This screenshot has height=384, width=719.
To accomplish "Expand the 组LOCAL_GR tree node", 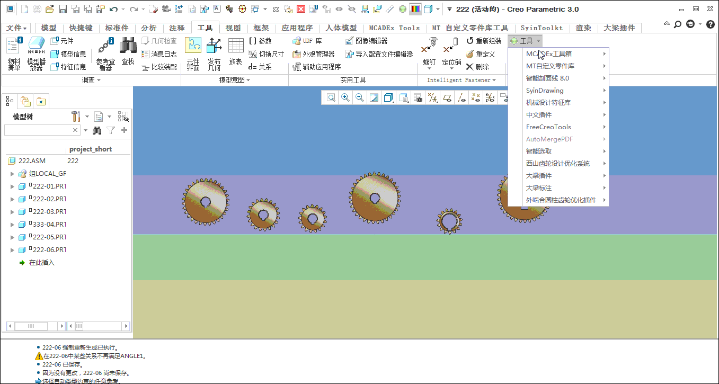I will (12, 174).
